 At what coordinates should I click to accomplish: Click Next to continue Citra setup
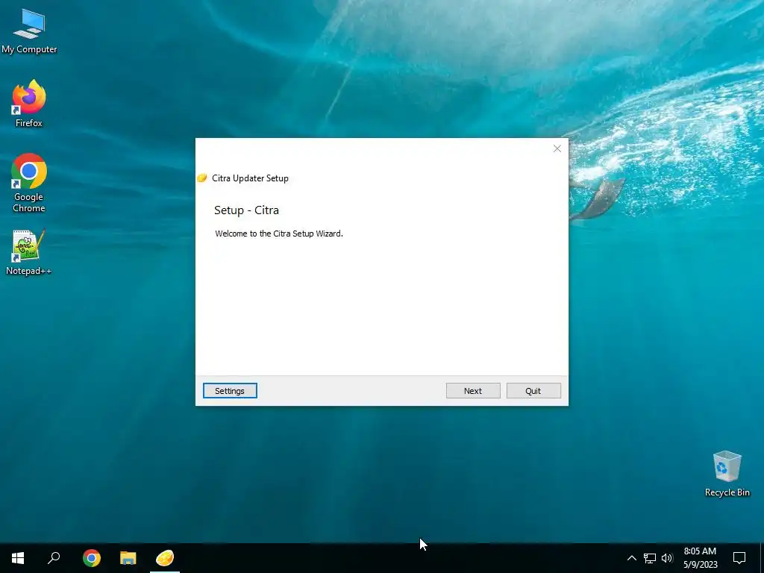(x=472, y=391)
